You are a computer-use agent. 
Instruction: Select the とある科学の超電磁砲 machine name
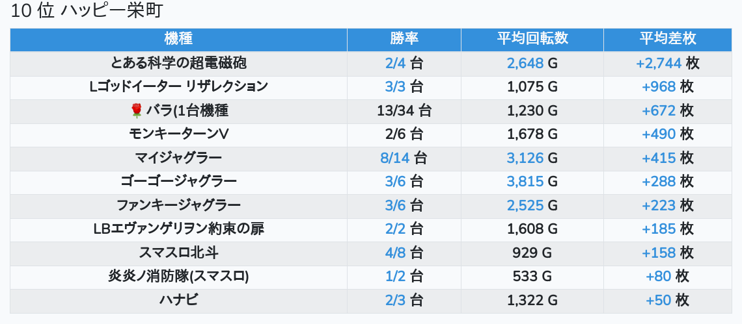pyautogui.click(x=178, y=63)
